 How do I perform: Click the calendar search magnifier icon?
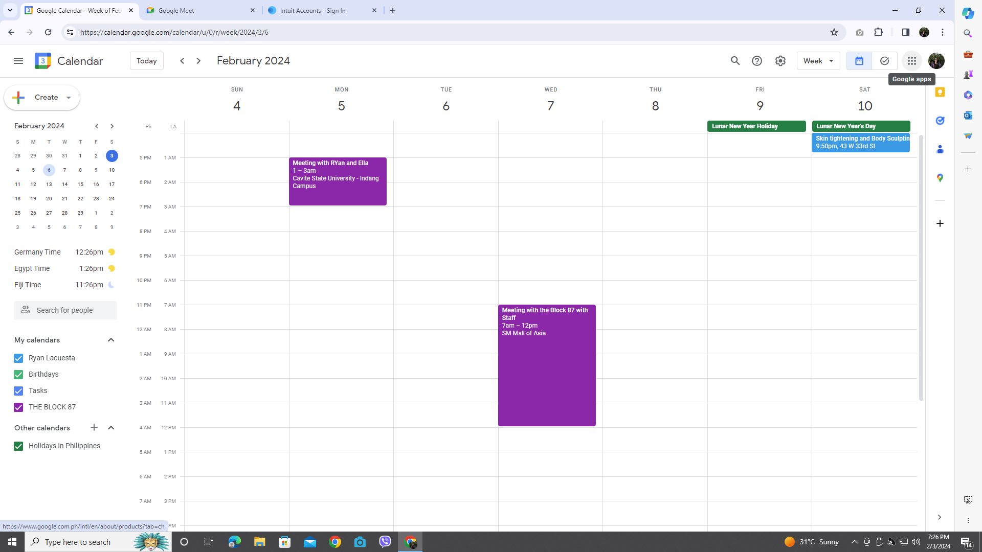click(x=735, y=61)
